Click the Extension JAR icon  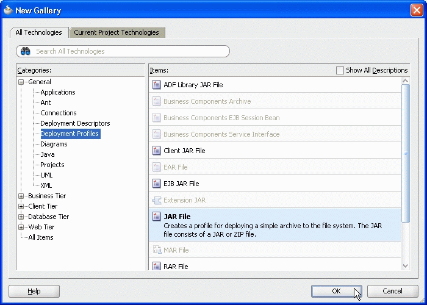coord(156,200)
